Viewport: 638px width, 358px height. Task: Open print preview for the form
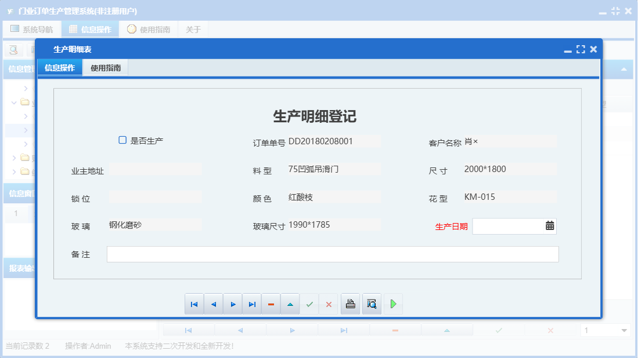click(x=372, y=304)
